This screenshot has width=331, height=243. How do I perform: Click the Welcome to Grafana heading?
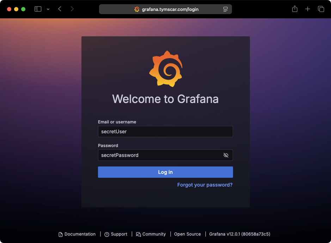(165, 99)
